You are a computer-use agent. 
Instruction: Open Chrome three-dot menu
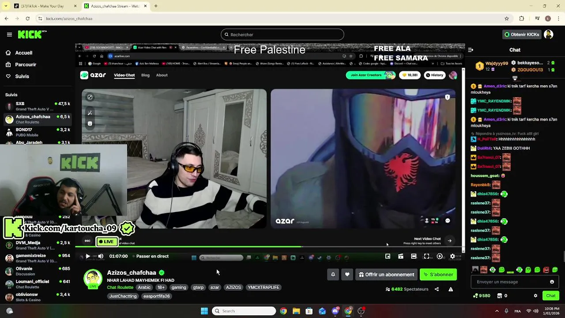[x=558, y=19]
